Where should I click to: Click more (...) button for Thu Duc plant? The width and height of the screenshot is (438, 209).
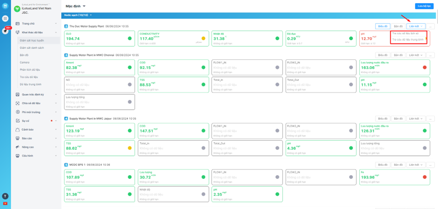coord(431,26)
